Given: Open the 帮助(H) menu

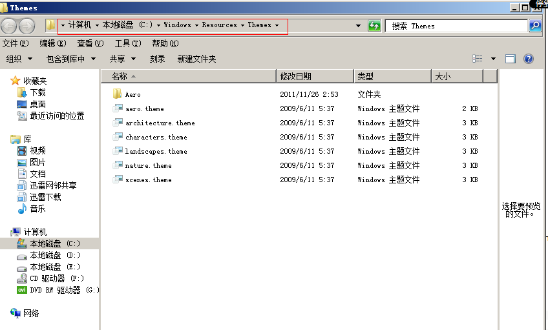Looking at the screenshot, I should click(x=165, y=43).
